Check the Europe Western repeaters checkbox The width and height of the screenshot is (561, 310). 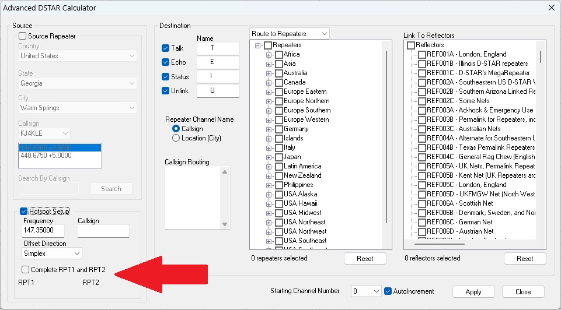click(x=279, y=120)
